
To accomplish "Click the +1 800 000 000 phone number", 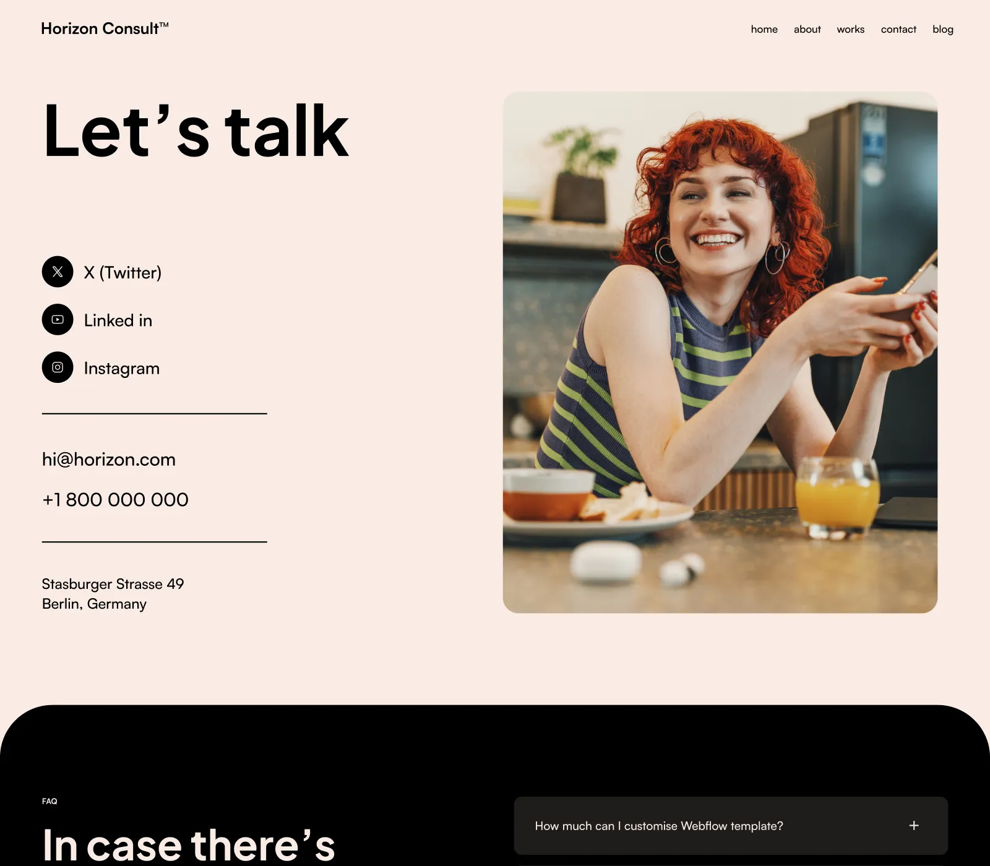I will coord(115,500).
